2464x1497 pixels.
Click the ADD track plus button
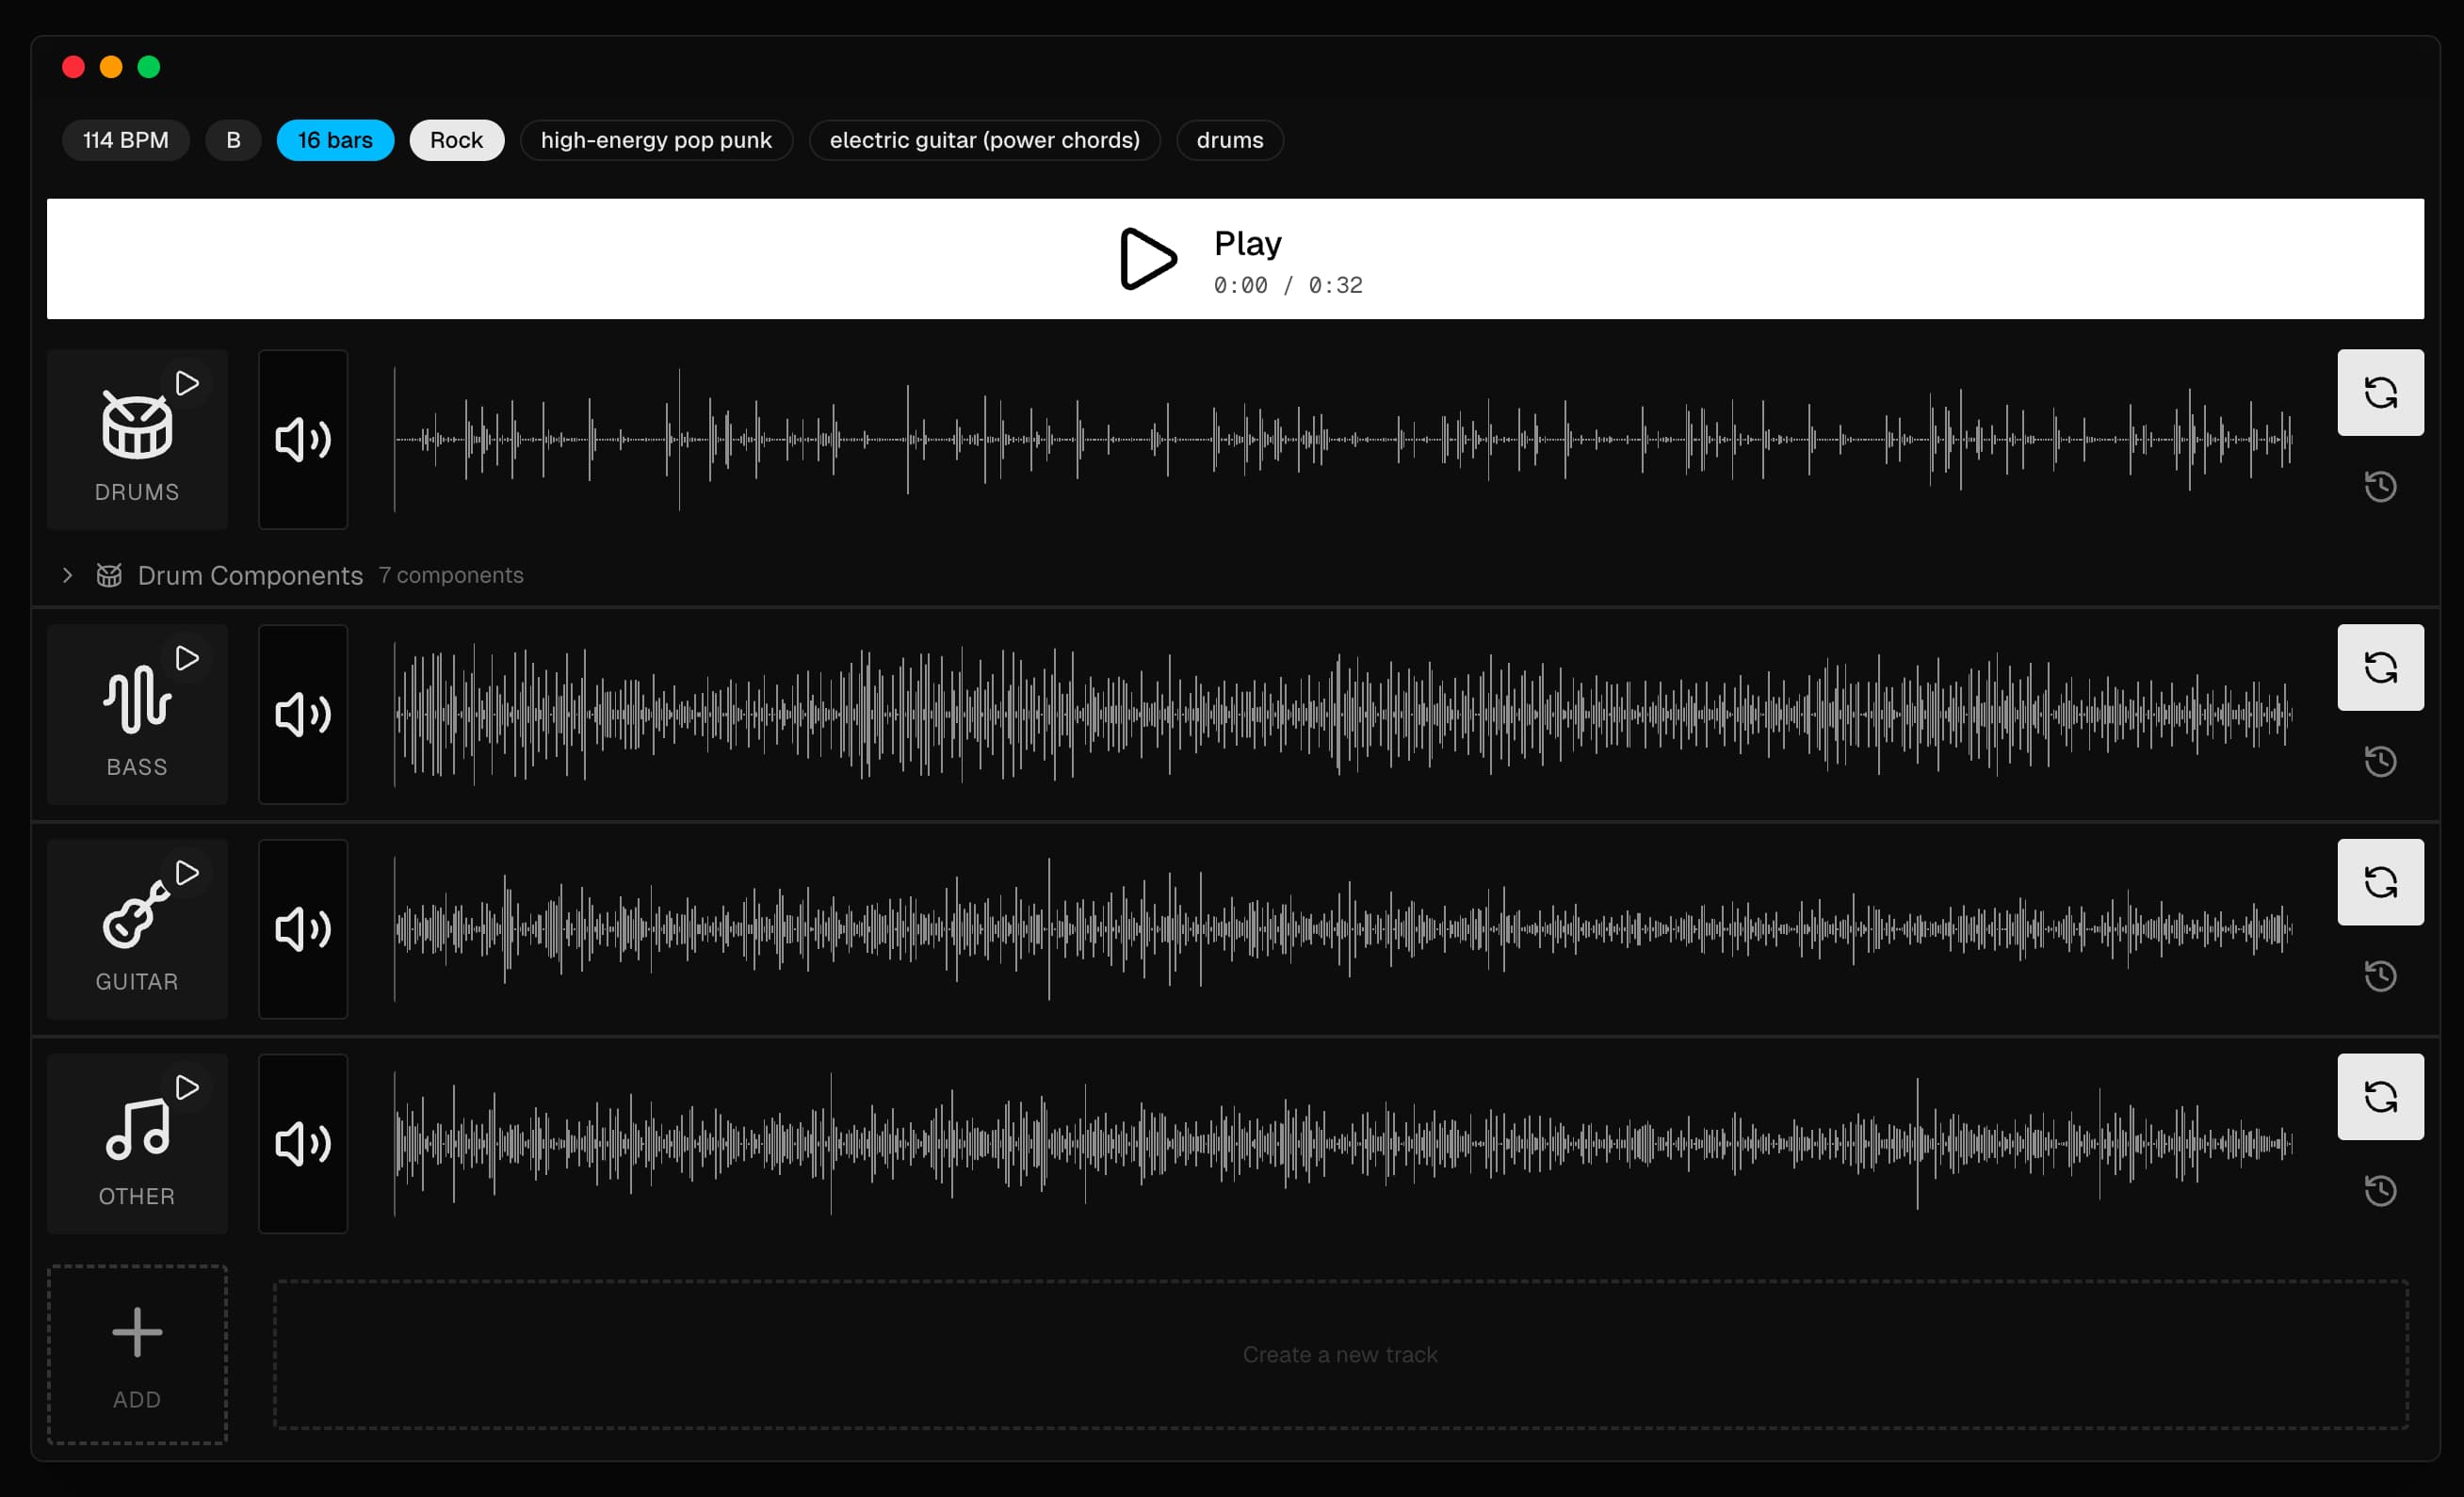[137, 1354]
